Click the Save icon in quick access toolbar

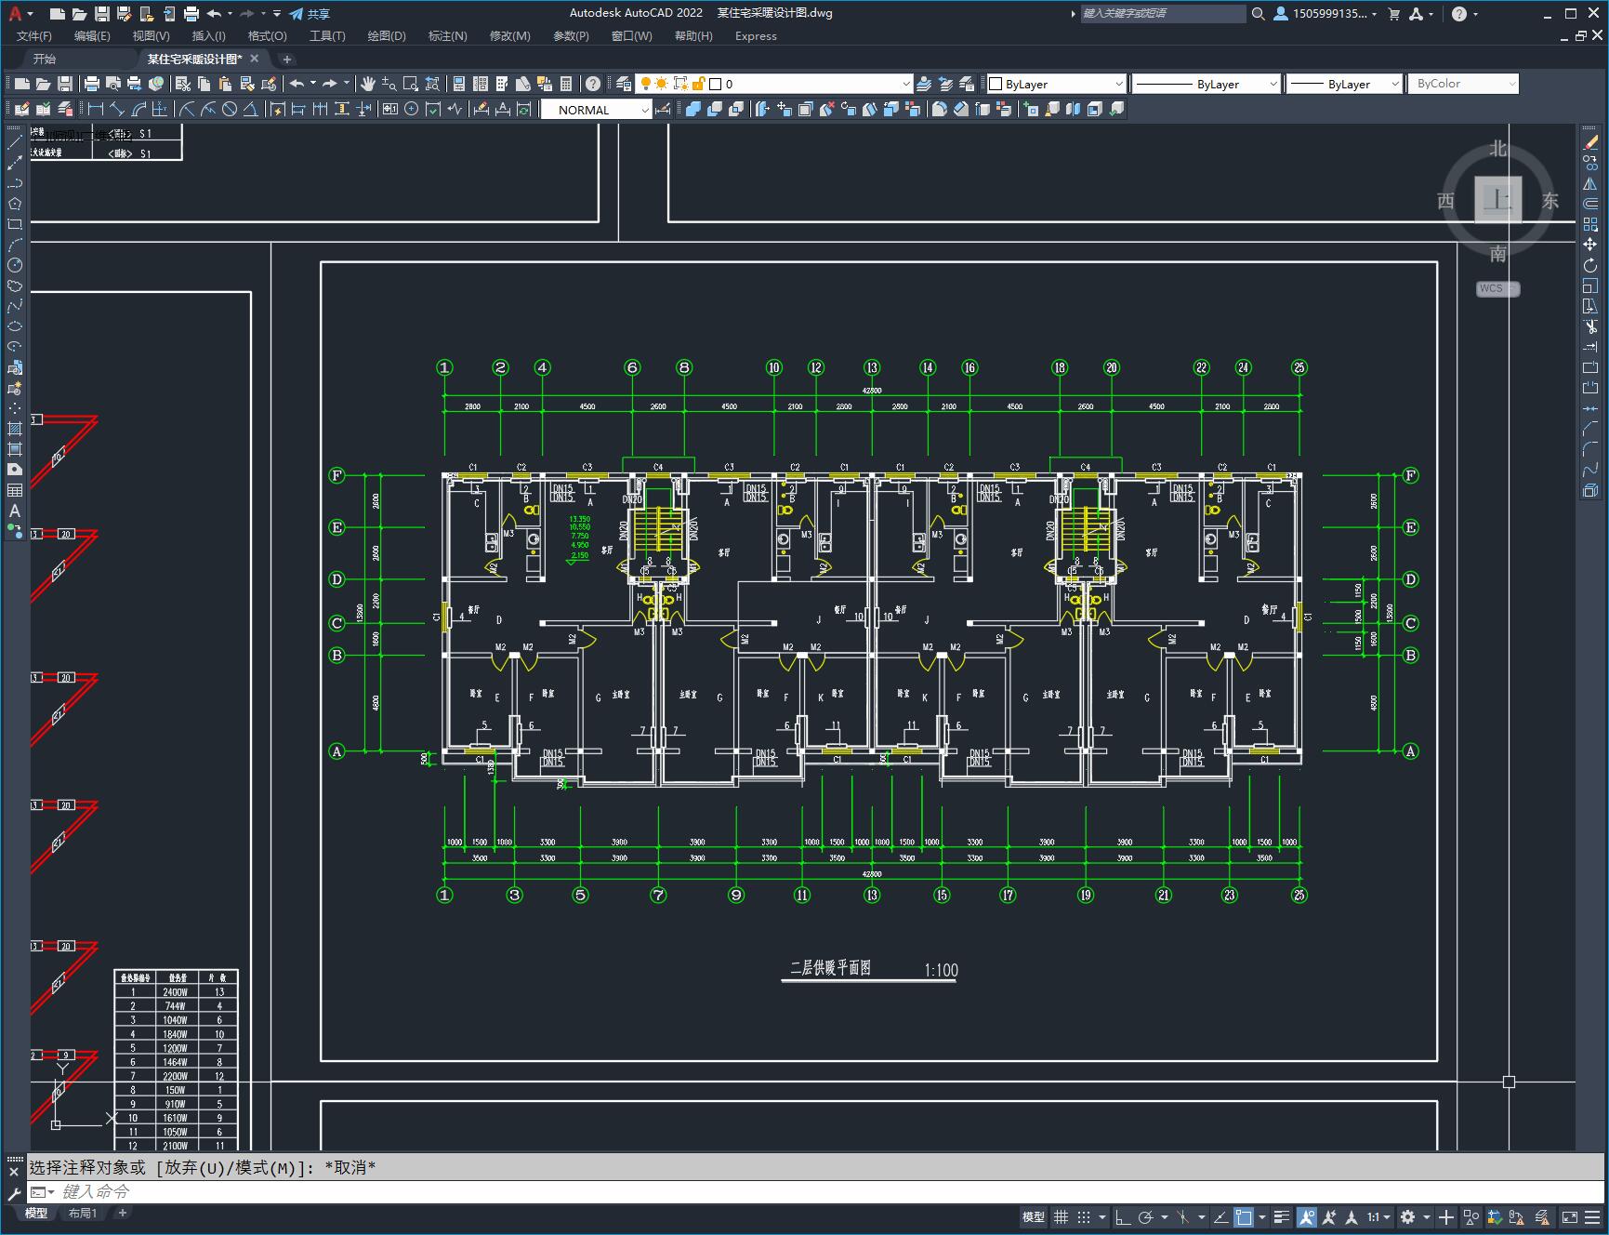[x=102, y=14]
